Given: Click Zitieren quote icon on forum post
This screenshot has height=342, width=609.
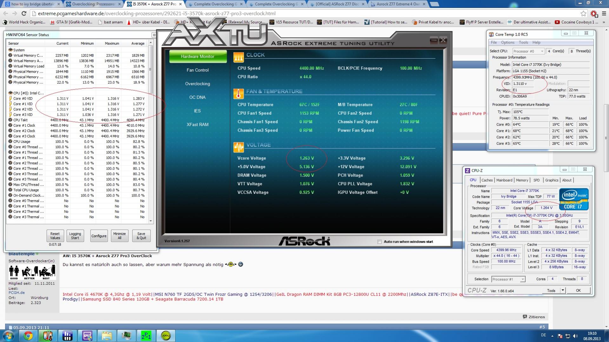Looking at the screenshot, I should point(525,317).
